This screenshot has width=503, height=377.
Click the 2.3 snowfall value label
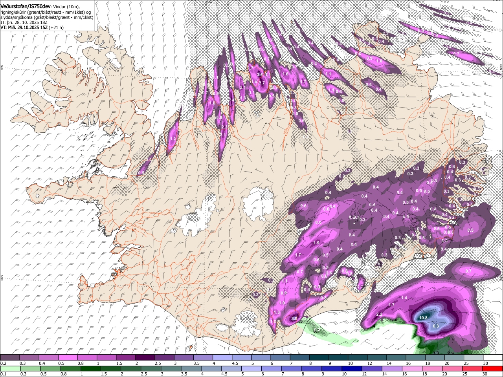[x=224, y=127]
